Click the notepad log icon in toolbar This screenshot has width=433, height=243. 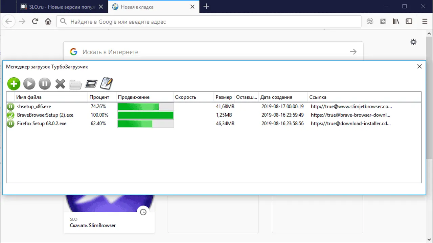pos(107,83)
